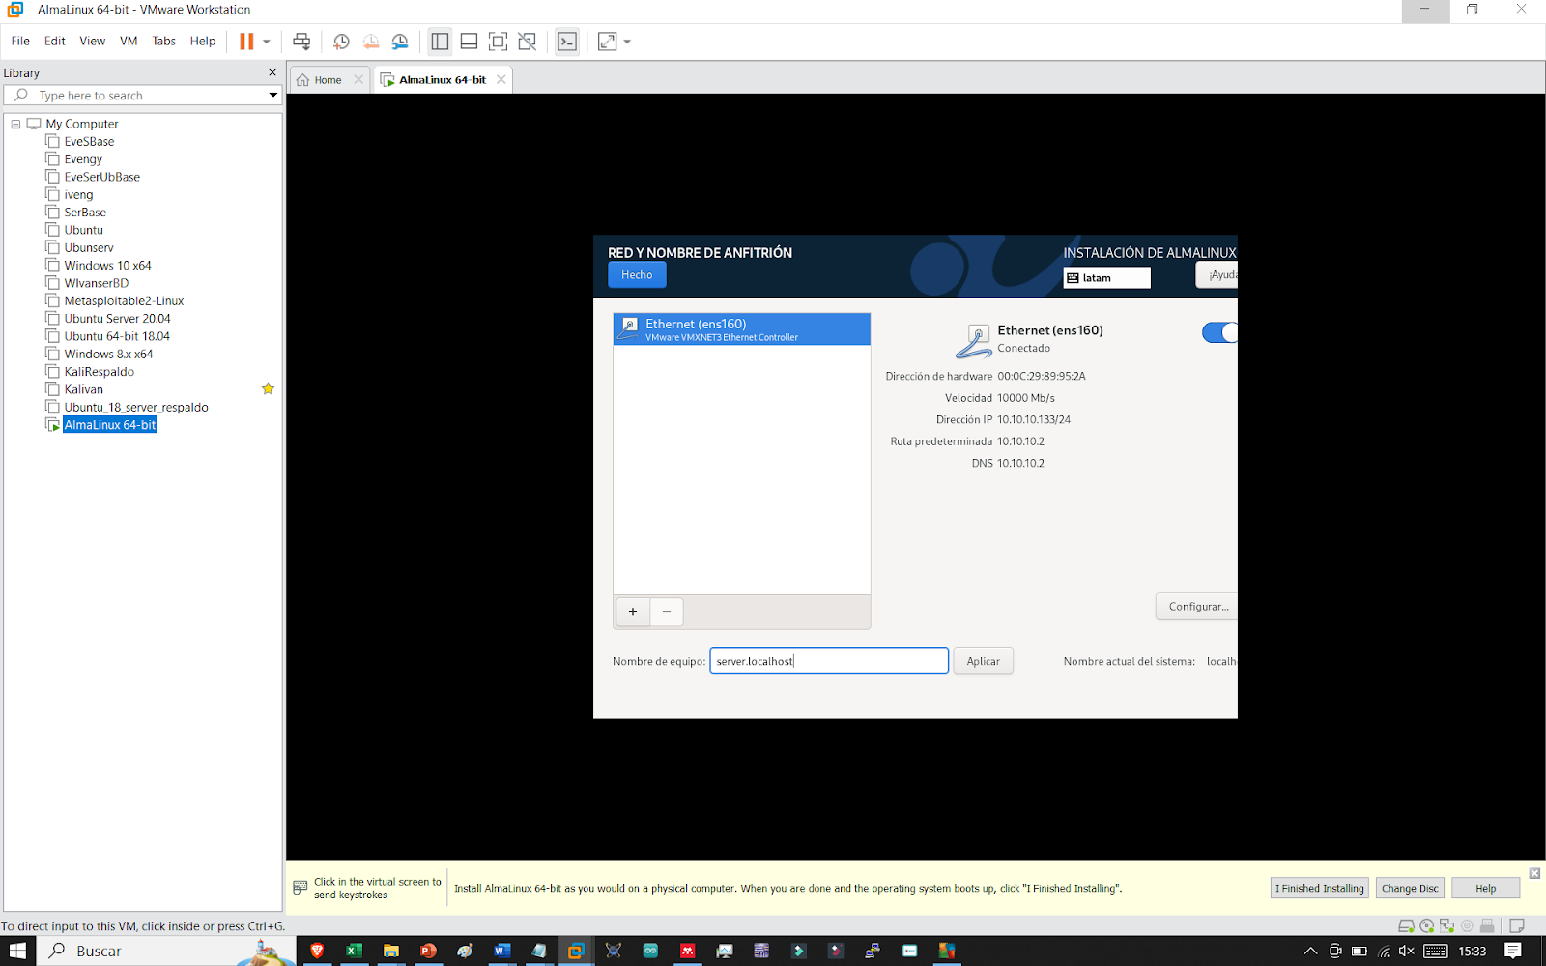Close the easy install notification bar

[x=1534, y=873]
